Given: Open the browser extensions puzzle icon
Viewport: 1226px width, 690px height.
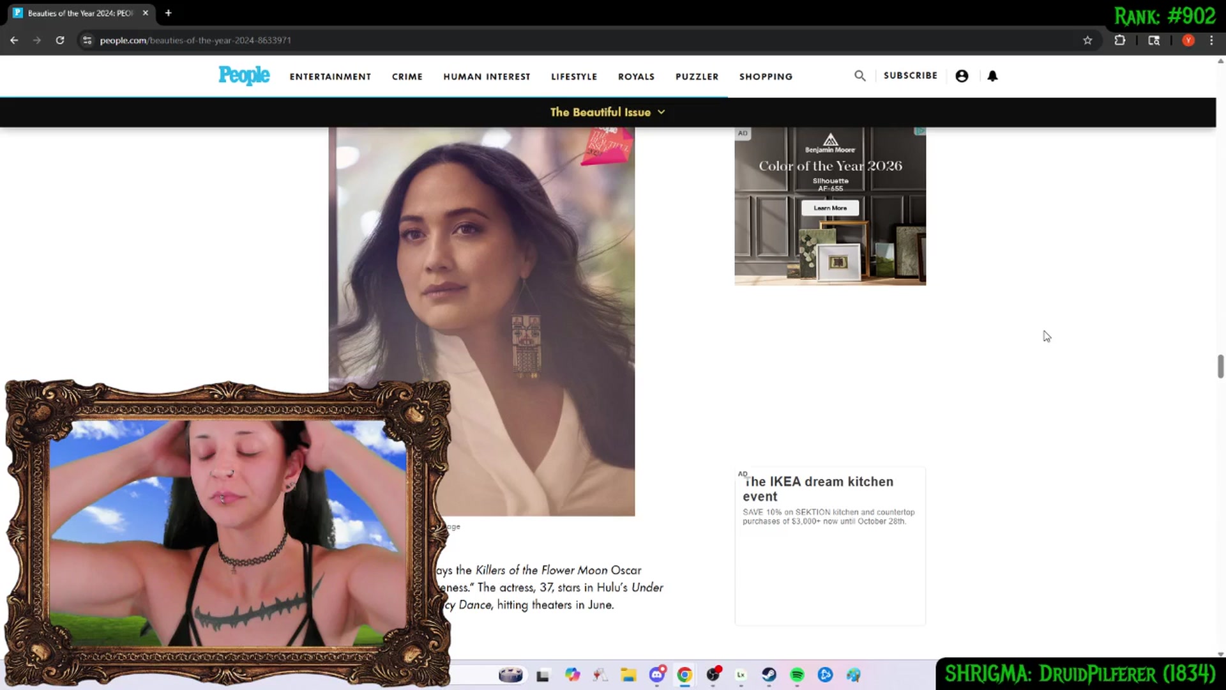Looking at the screenshot, I should 1119,40.
